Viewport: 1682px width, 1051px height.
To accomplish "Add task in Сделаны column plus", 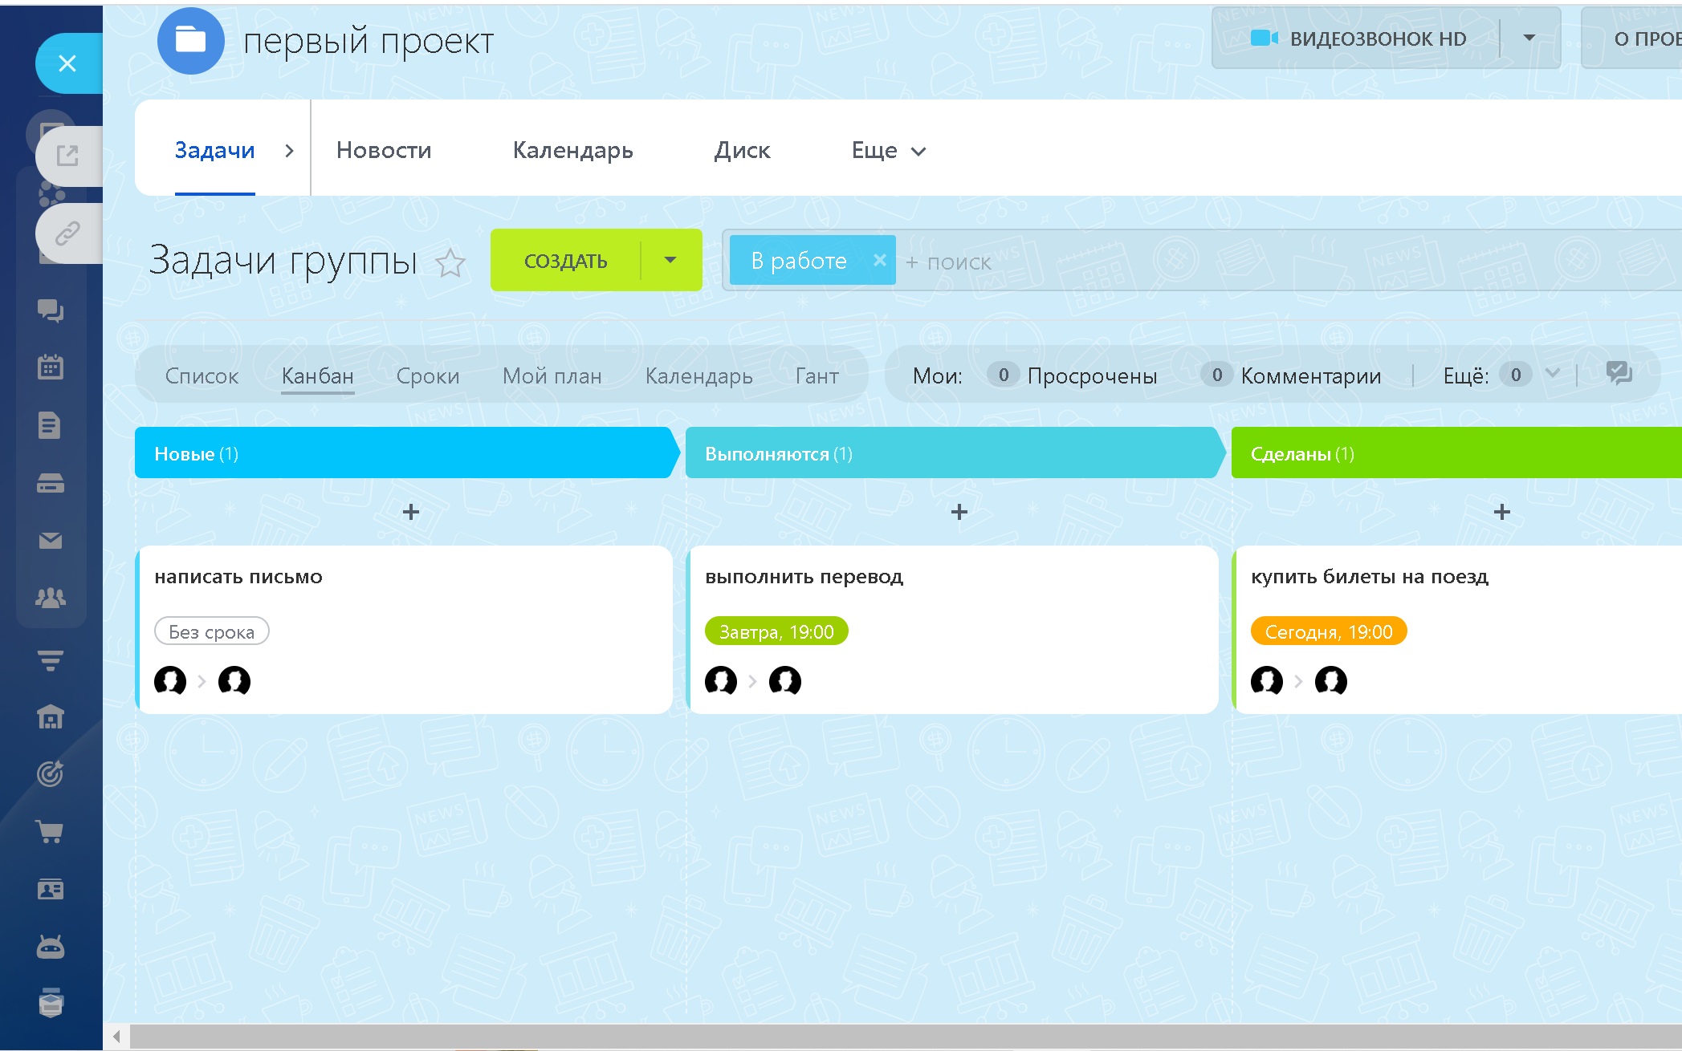I will [1502, 512].
